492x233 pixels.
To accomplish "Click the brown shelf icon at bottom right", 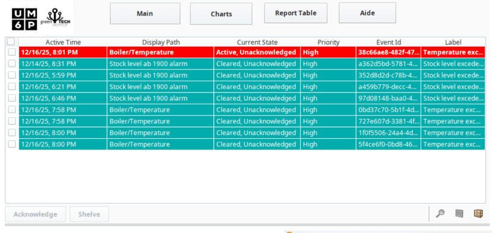I will pyautogui.click(x=478, y=213).
